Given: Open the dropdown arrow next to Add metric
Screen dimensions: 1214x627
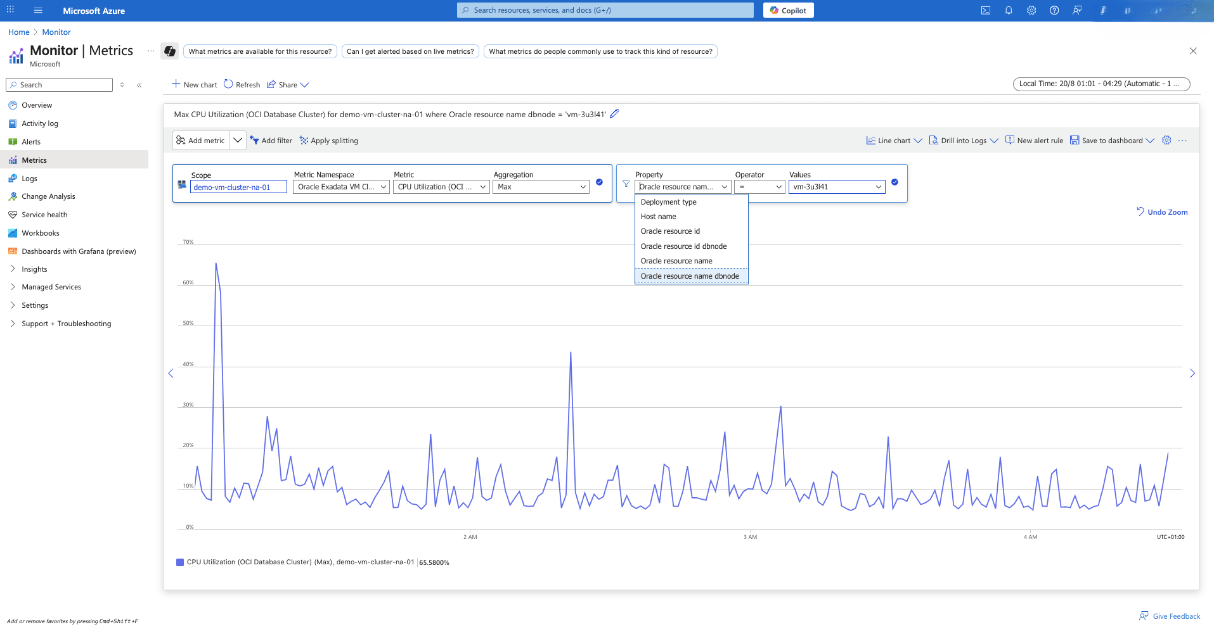Looking at the screenshot, I should (x=238, y=141).
